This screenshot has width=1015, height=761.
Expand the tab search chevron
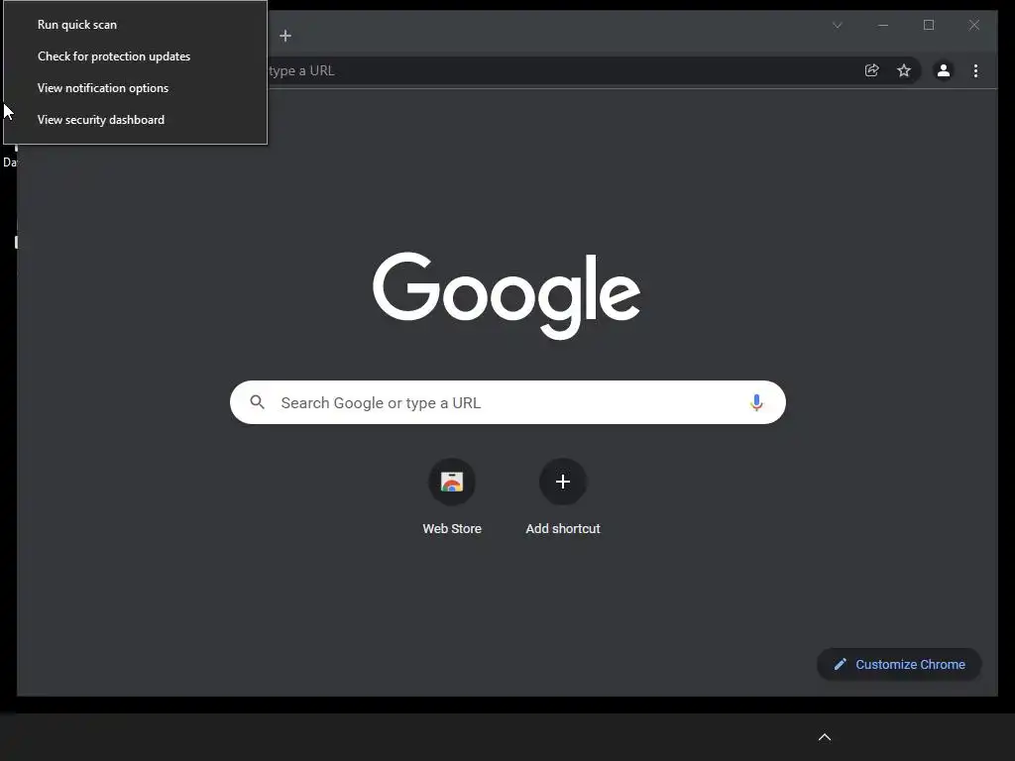coord(837,25)
